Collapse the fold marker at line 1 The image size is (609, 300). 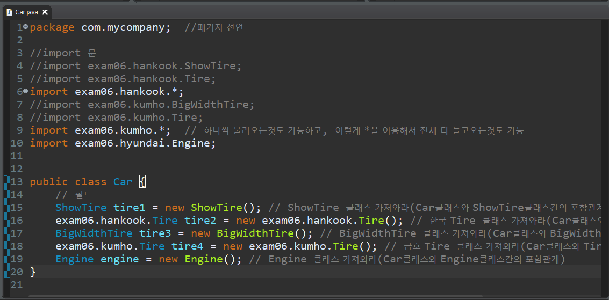coord(26,27)
